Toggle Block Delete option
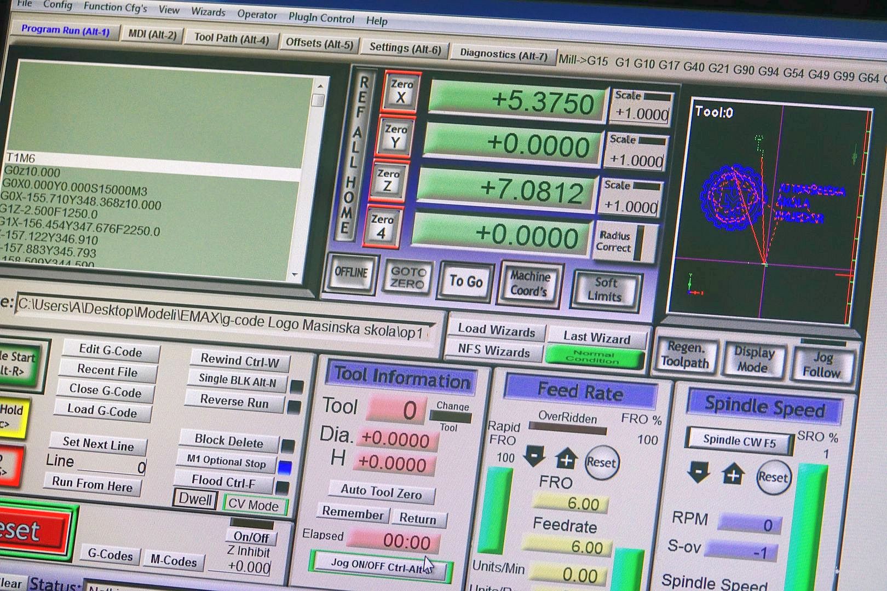Screen dimensions: 887x591 [x=228, y=441]
